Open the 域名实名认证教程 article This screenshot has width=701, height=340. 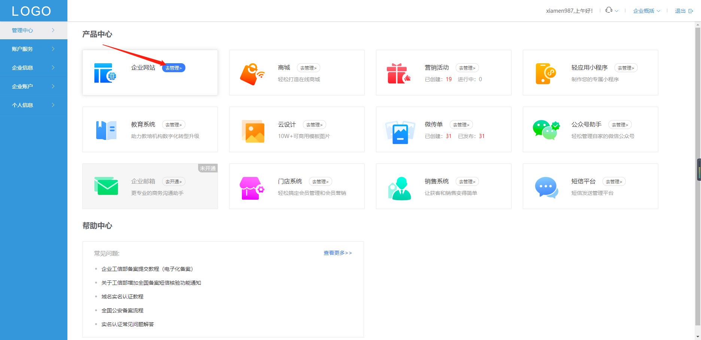[x=122, y=296]
